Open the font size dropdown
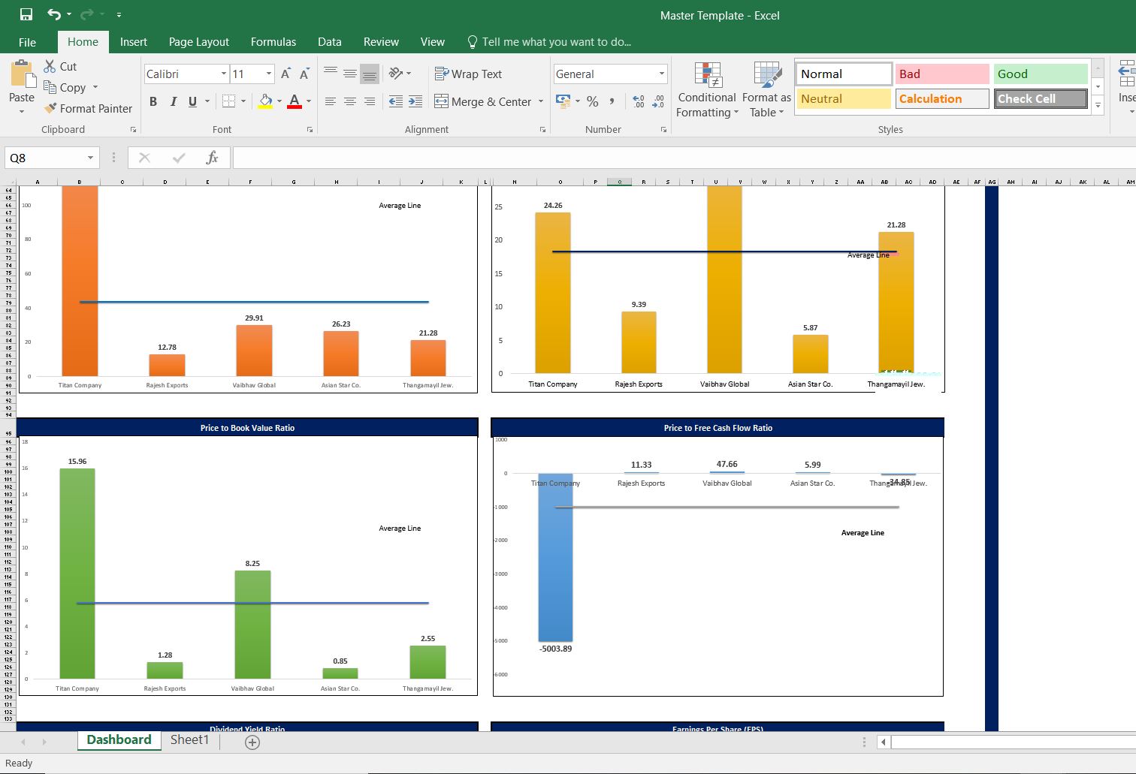 (269, 74)
